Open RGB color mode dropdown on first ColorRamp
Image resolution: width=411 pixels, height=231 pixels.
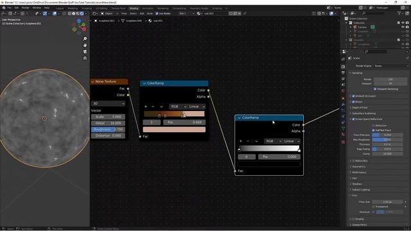click(x=178, y=107)
